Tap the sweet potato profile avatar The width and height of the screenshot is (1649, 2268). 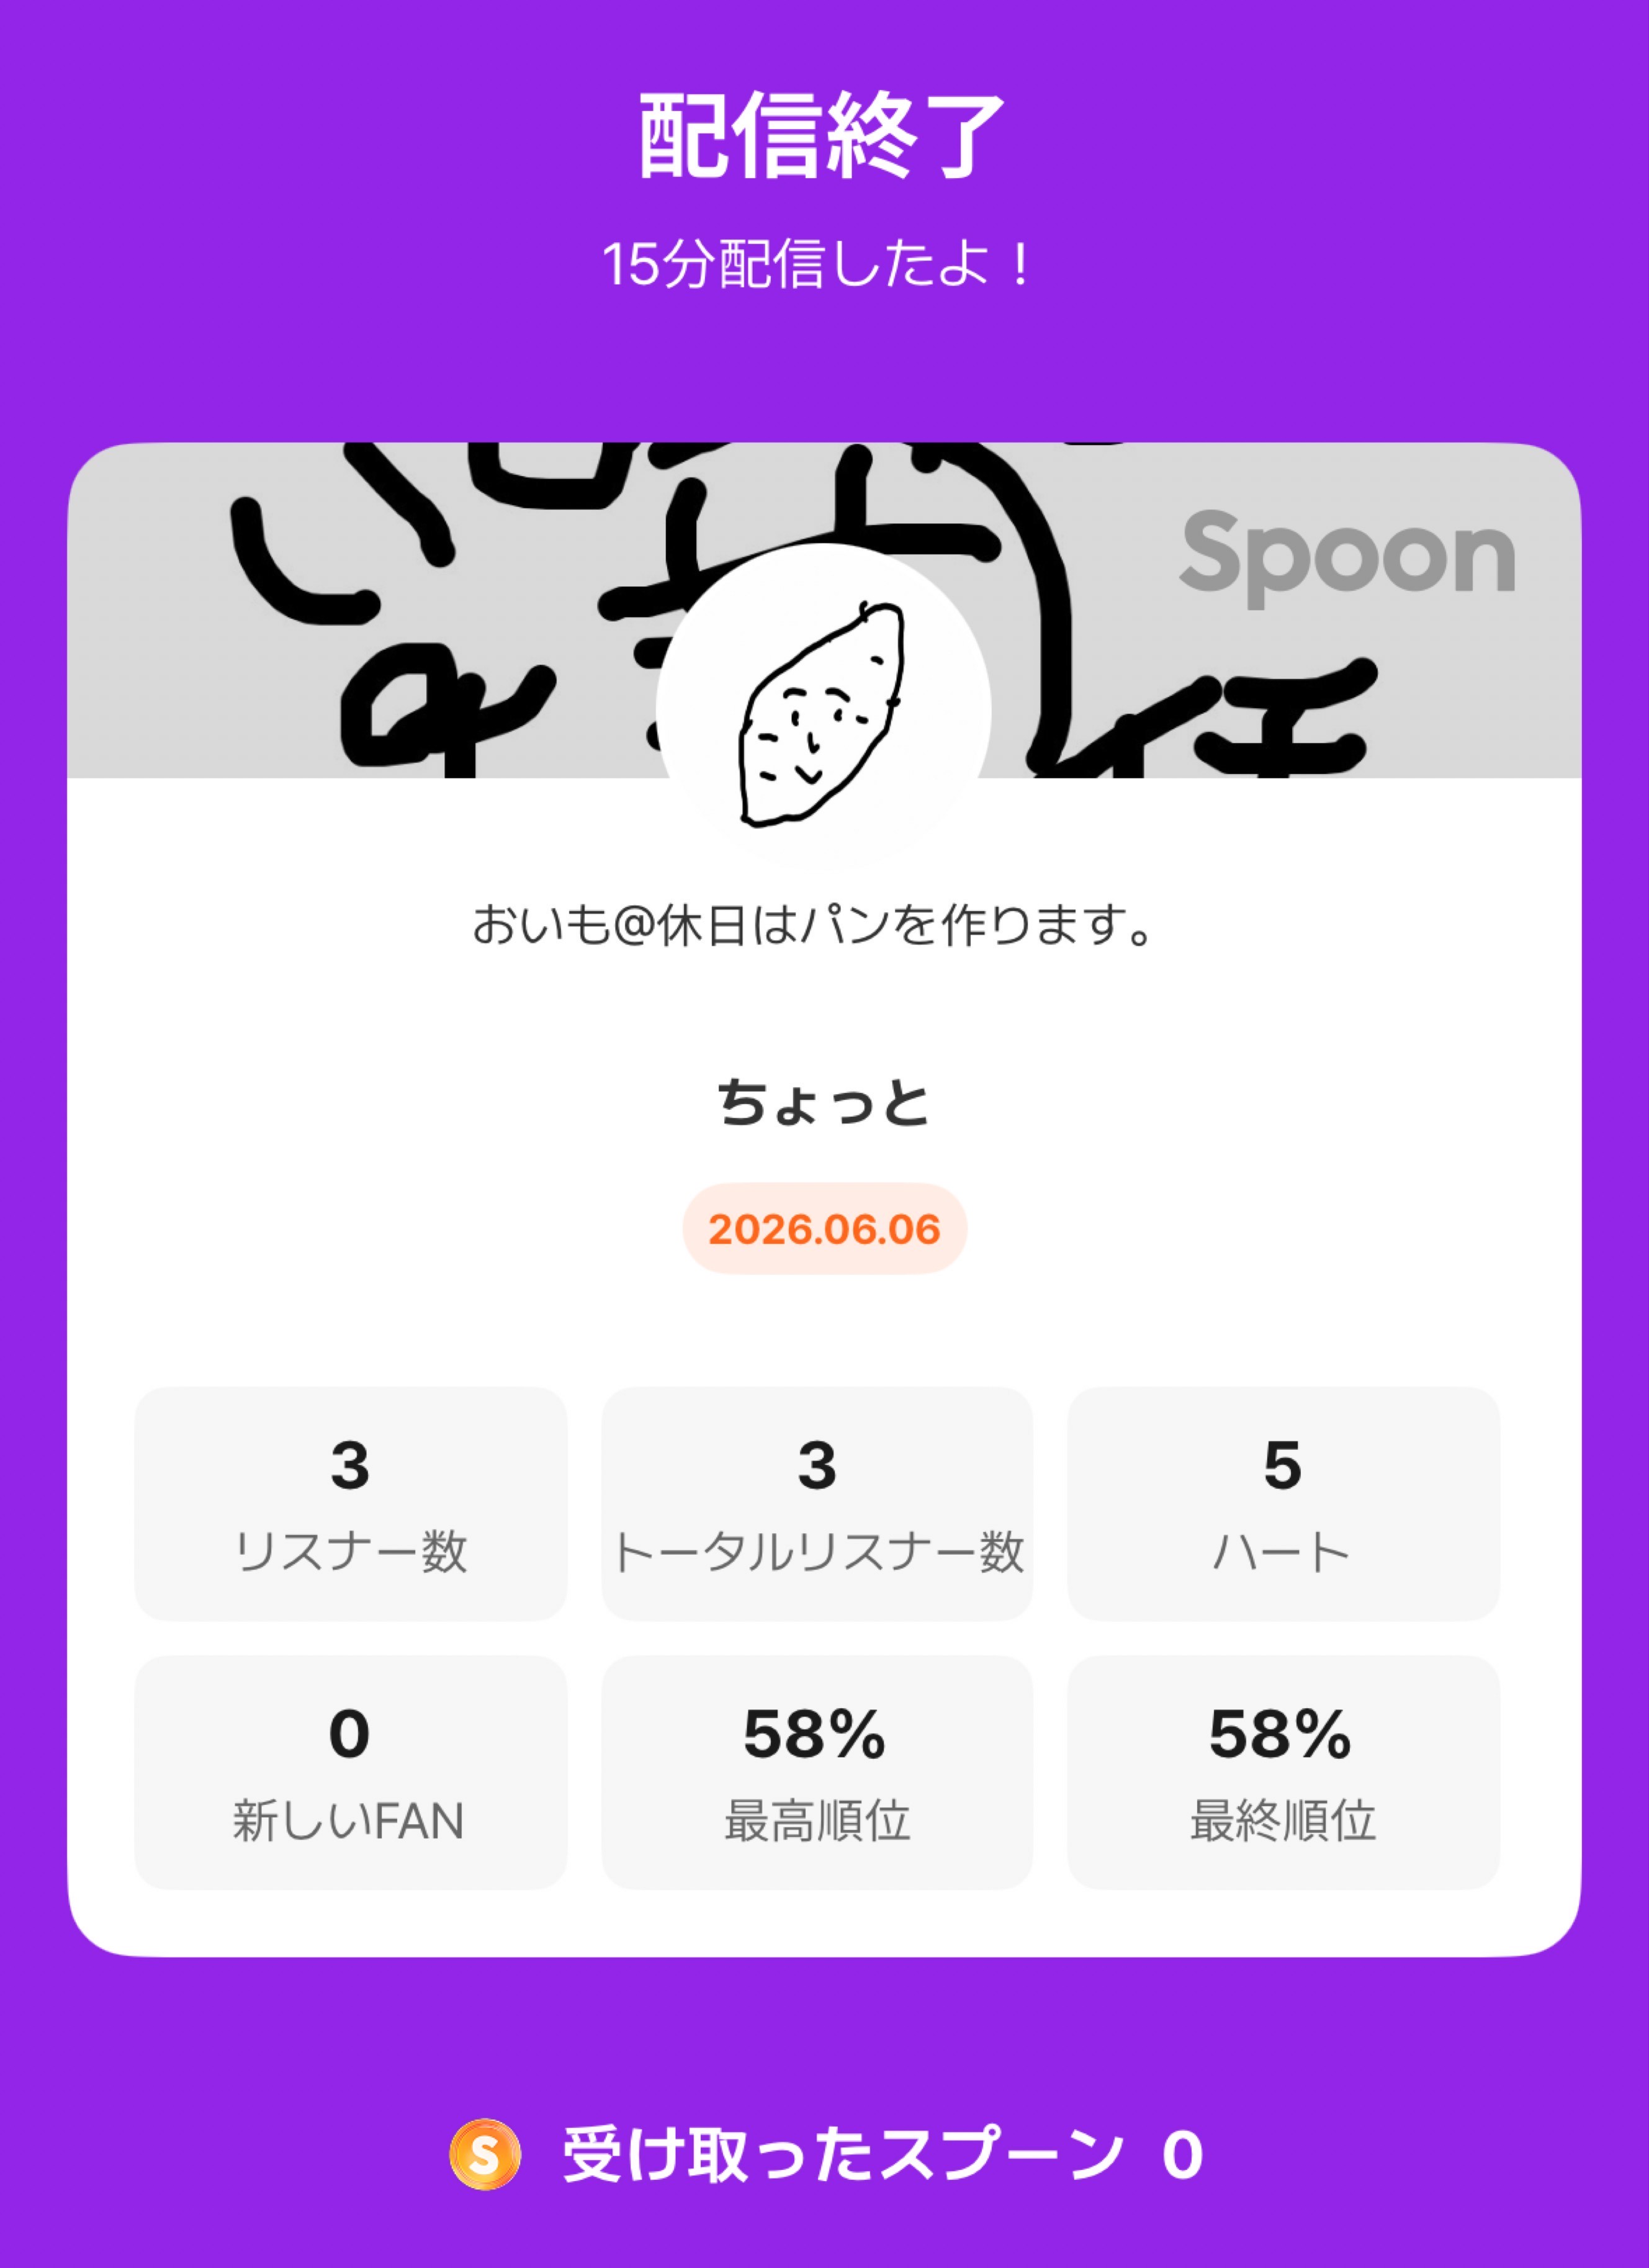[823, 711]
